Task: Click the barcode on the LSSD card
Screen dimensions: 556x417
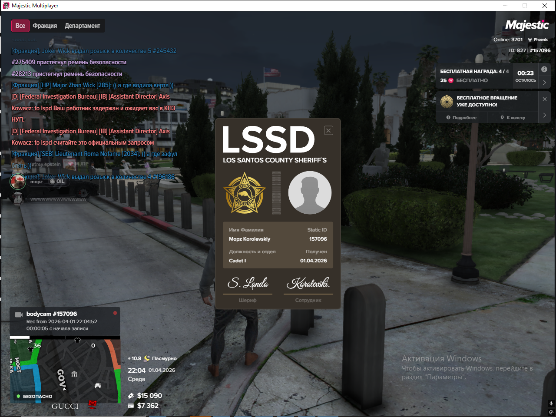Action: (276, 192)
